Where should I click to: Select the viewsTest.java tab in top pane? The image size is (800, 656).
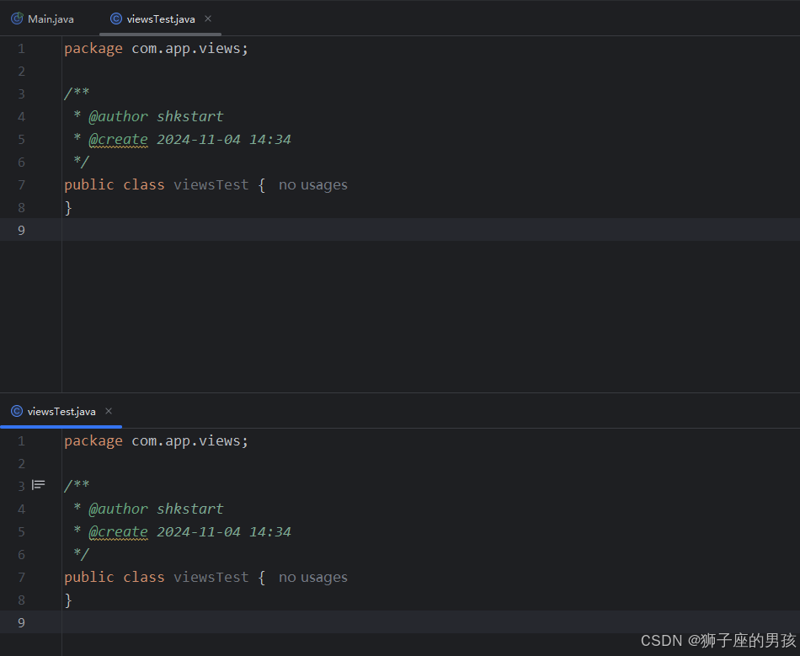[x=160, y=19]
